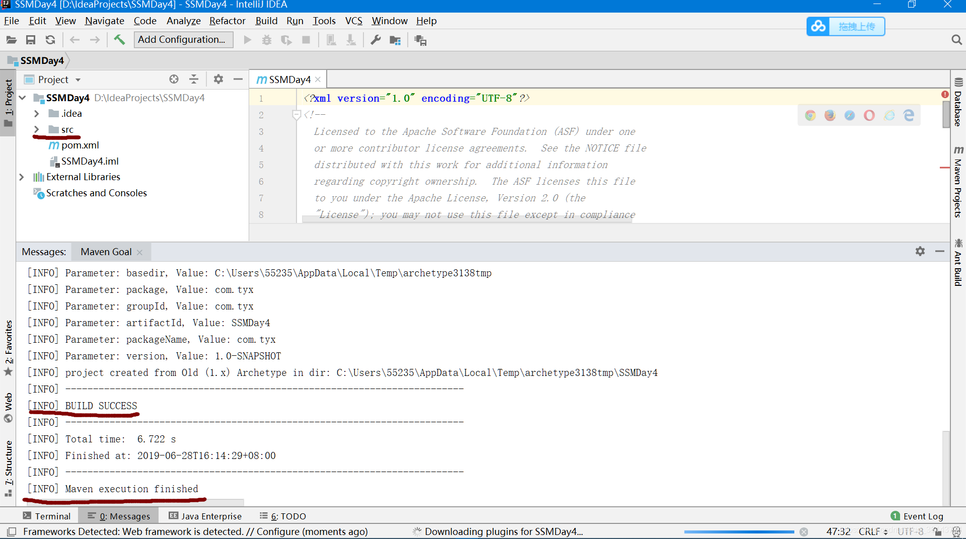Click the Forward navigation arrow
This screenshot has width=966, height=539.
(95, 40)
